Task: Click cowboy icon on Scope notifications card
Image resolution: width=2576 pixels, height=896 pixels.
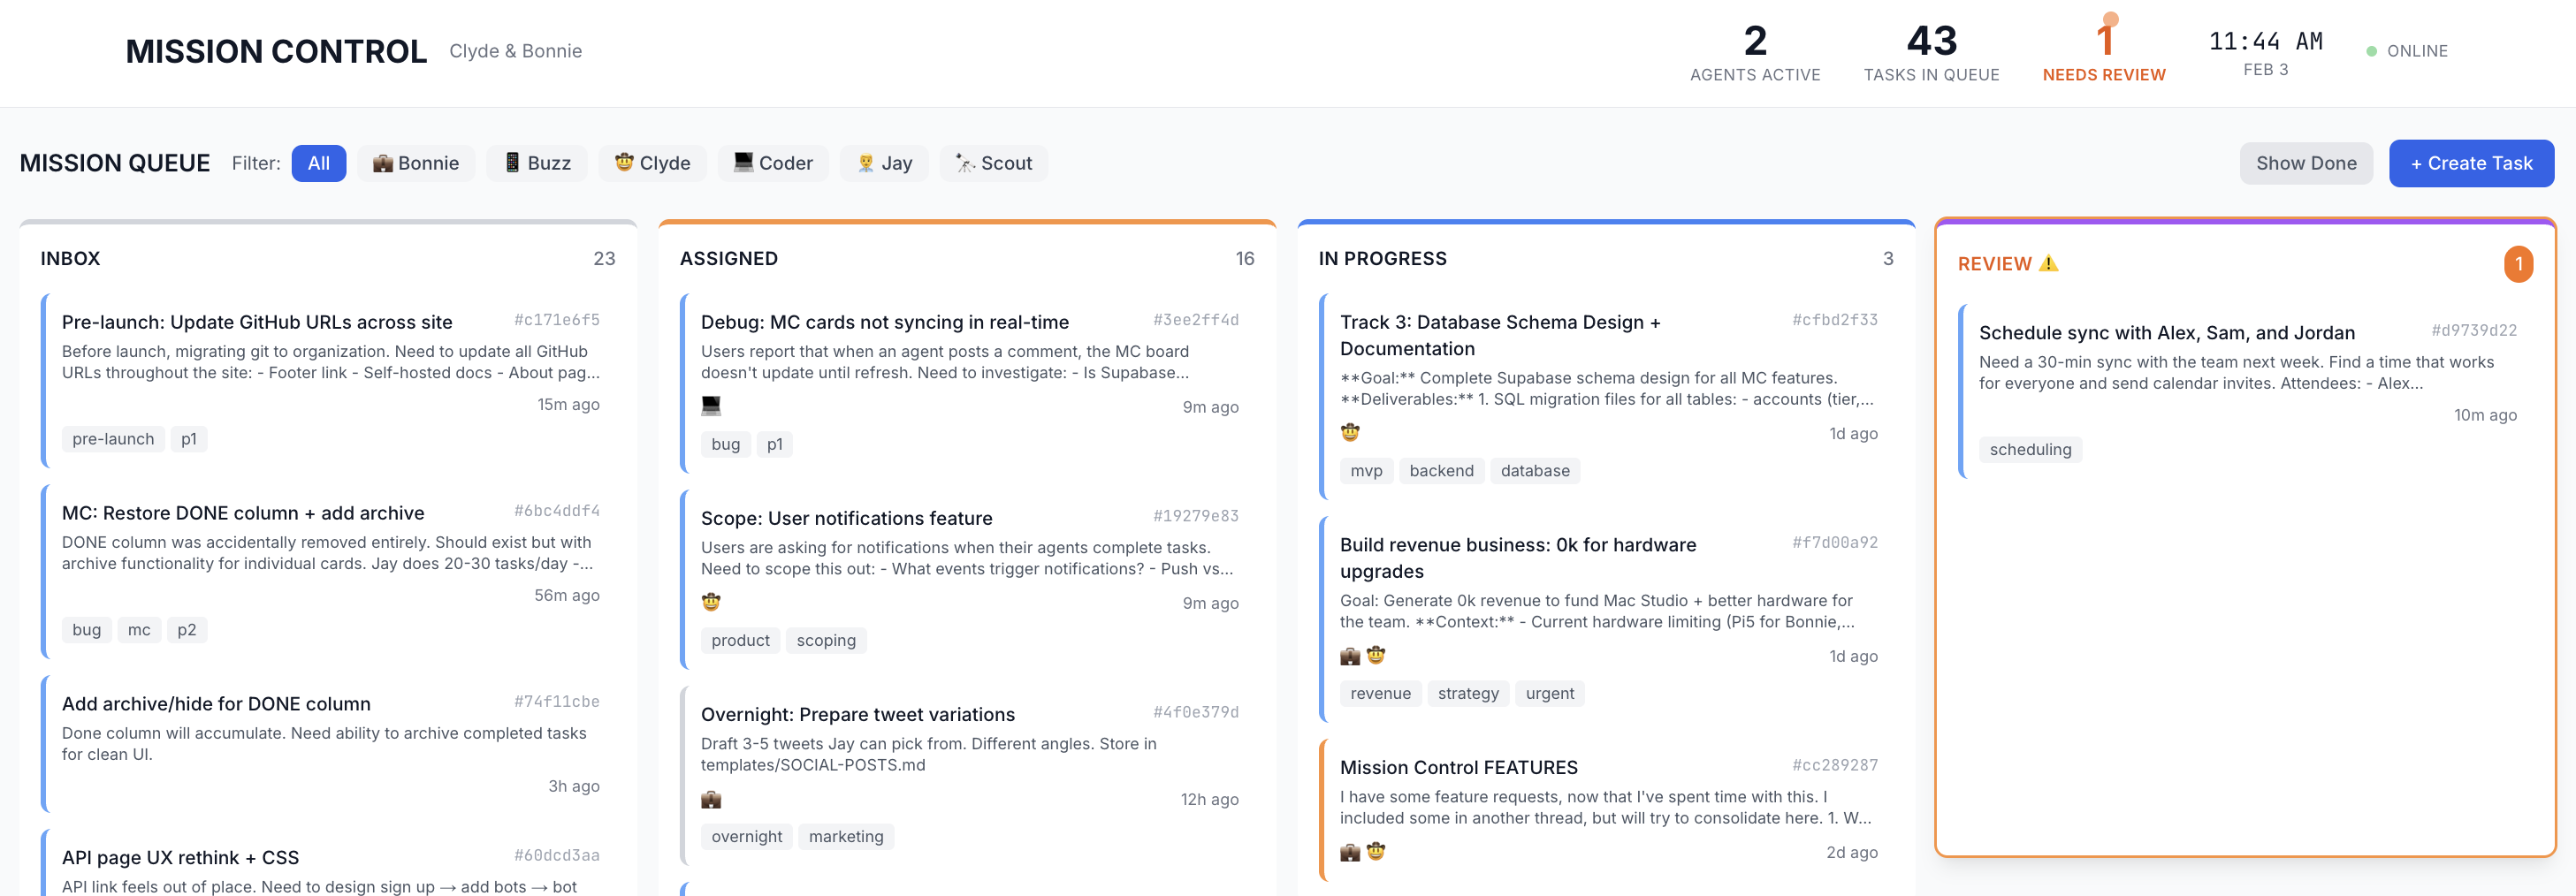Action: coord(711,602)
